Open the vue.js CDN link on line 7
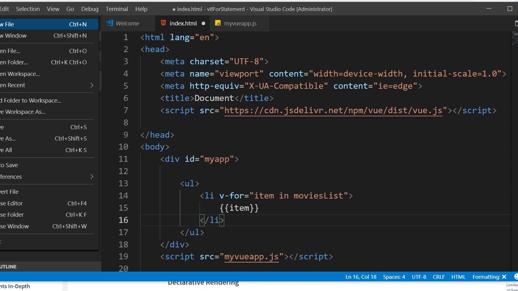518x291 pixels. pos(333,110)
